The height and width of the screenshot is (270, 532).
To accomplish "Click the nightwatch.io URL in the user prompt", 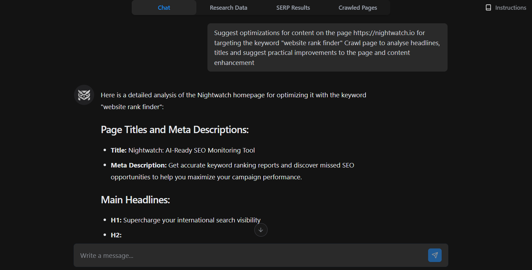I will click(x=384, y=33).
